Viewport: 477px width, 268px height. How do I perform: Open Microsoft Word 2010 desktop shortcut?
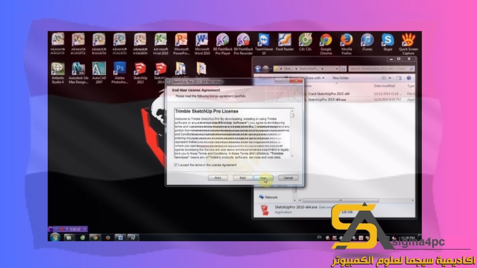tap(202, 44)
